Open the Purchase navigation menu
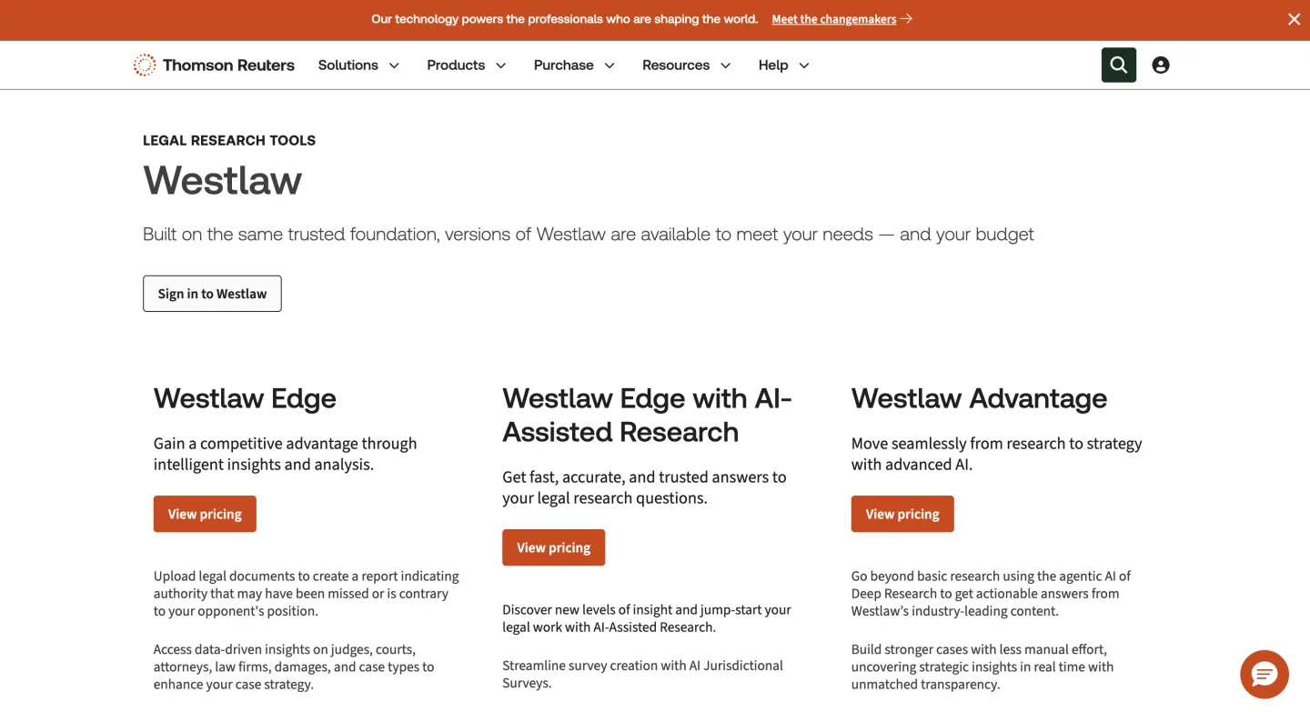The image size is (1310, 712). click(575, 65)
